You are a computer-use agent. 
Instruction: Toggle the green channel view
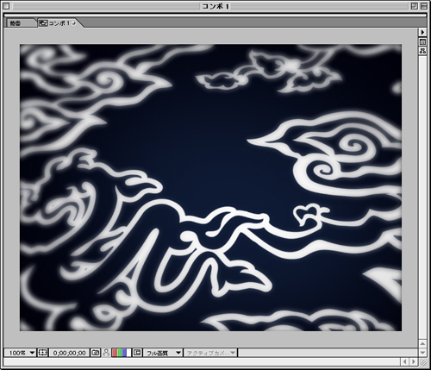coord(119,353)
